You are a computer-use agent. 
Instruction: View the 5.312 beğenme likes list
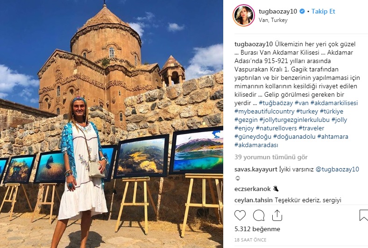(x=257, y=229)
